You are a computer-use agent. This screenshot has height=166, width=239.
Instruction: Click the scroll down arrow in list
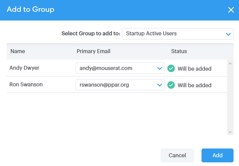[230, 132]
